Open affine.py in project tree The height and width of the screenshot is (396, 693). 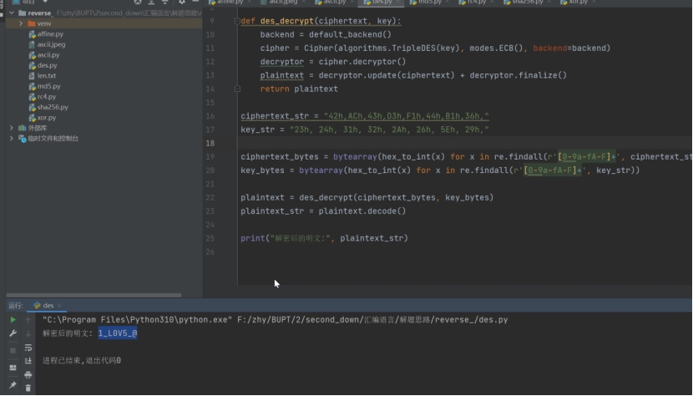coord(50,34)
